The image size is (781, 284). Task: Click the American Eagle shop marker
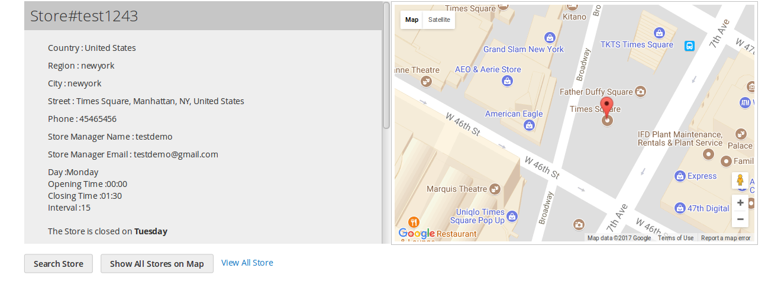[529, 125]
